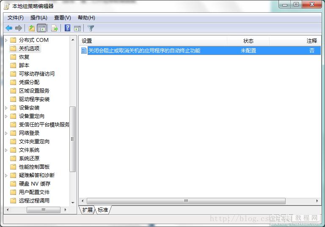Expand the 设备重定向 tree node

[6, 116]
